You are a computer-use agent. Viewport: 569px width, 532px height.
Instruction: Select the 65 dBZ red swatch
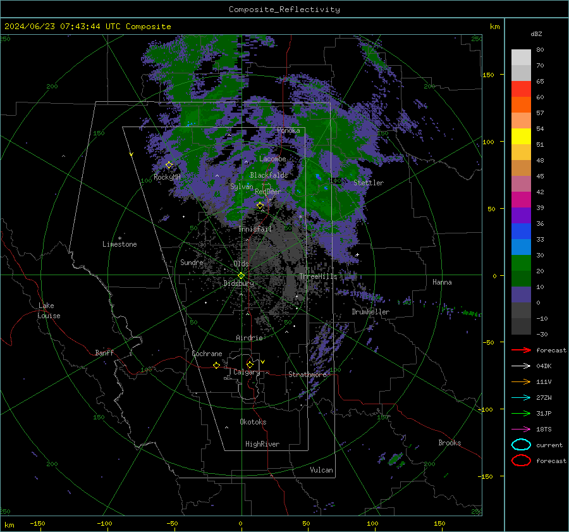coord(521,89)
